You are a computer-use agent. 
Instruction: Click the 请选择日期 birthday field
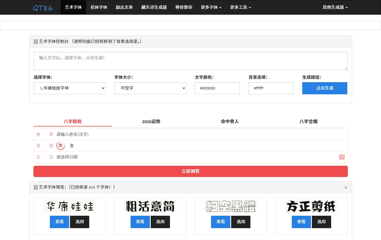[x=196, y=157]
